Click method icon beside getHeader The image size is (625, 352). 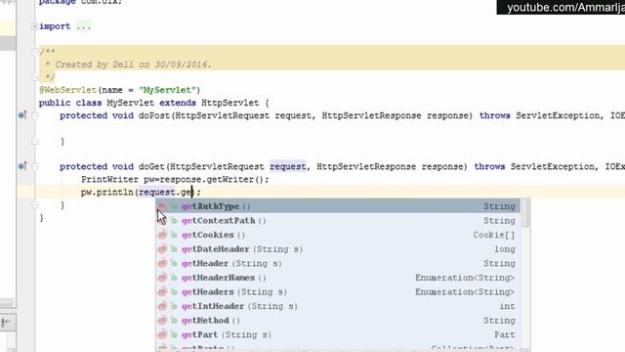pyautogui.click(x=162, y=264)
